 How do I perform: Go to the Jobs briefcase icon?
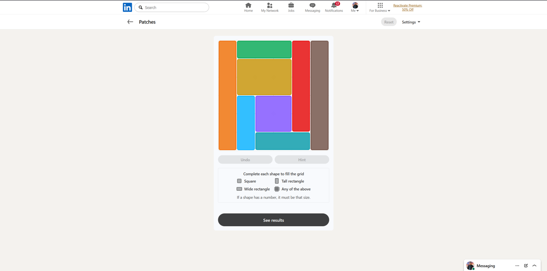coord(291,5)
